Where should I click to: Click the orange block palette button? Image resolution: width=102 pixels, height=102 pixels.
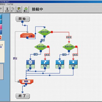(x=1, y=37)
